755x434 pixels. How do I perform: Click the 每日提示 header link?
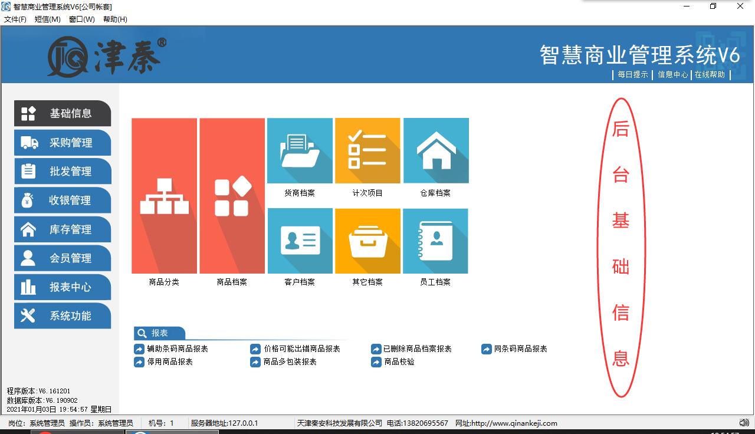point(632,75)
